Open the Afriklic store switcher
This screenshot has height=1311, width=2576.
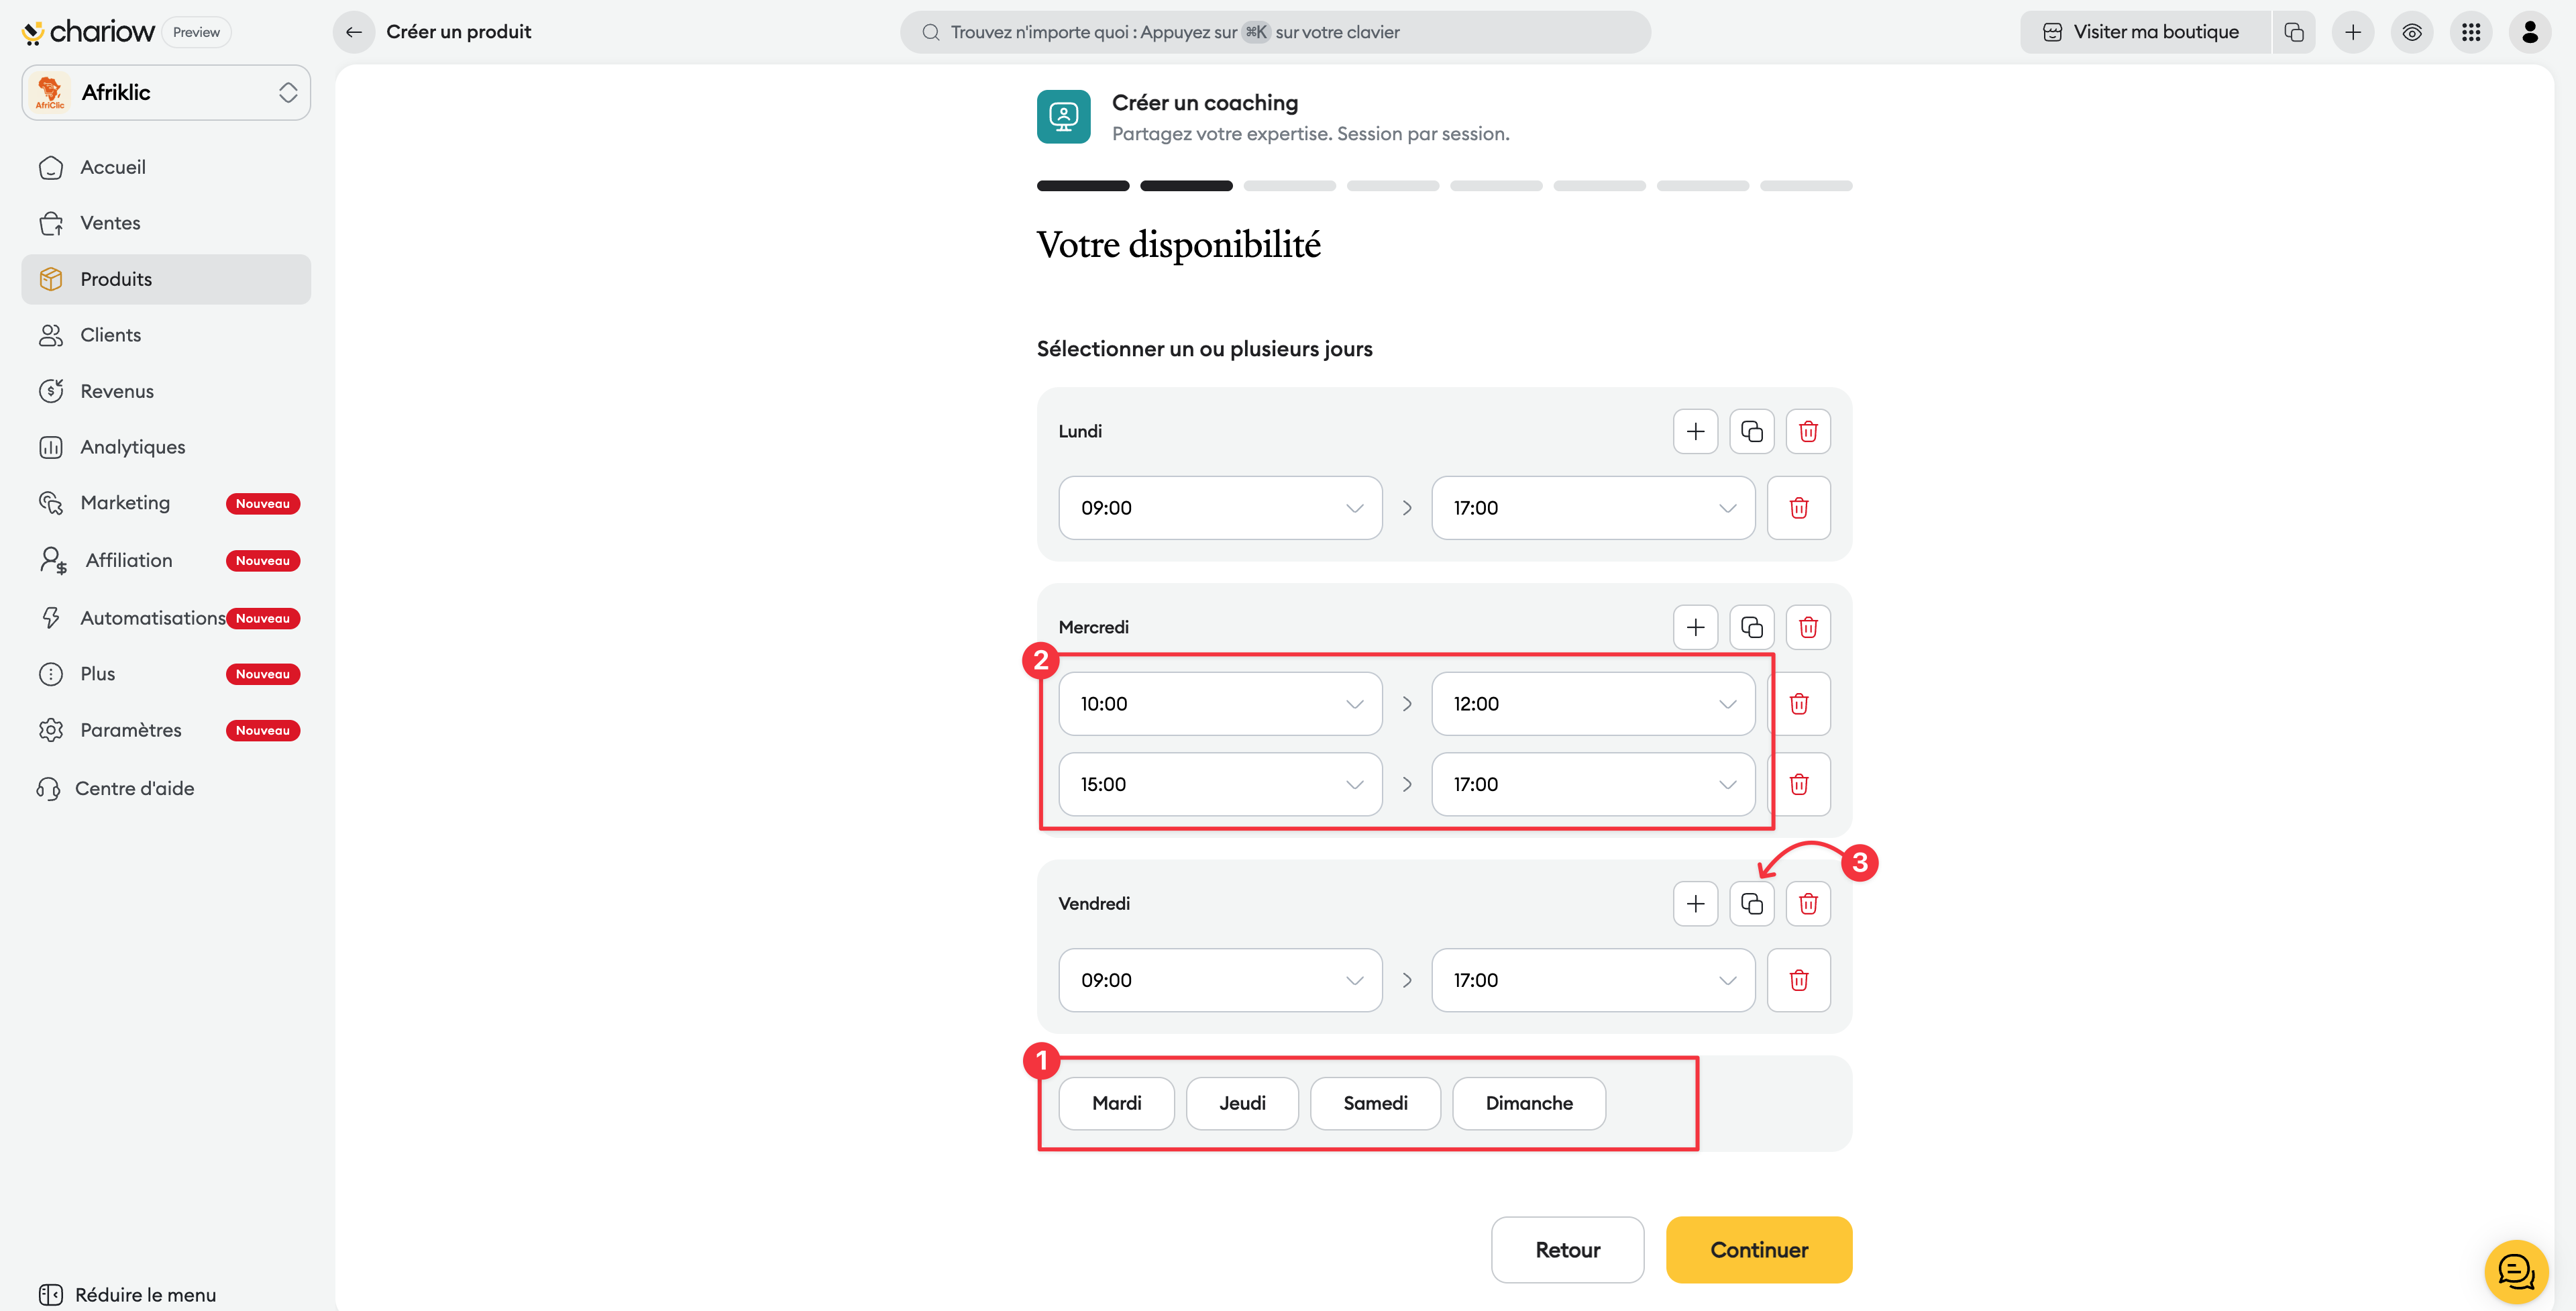pyautogui.click(x=166, y=93)
